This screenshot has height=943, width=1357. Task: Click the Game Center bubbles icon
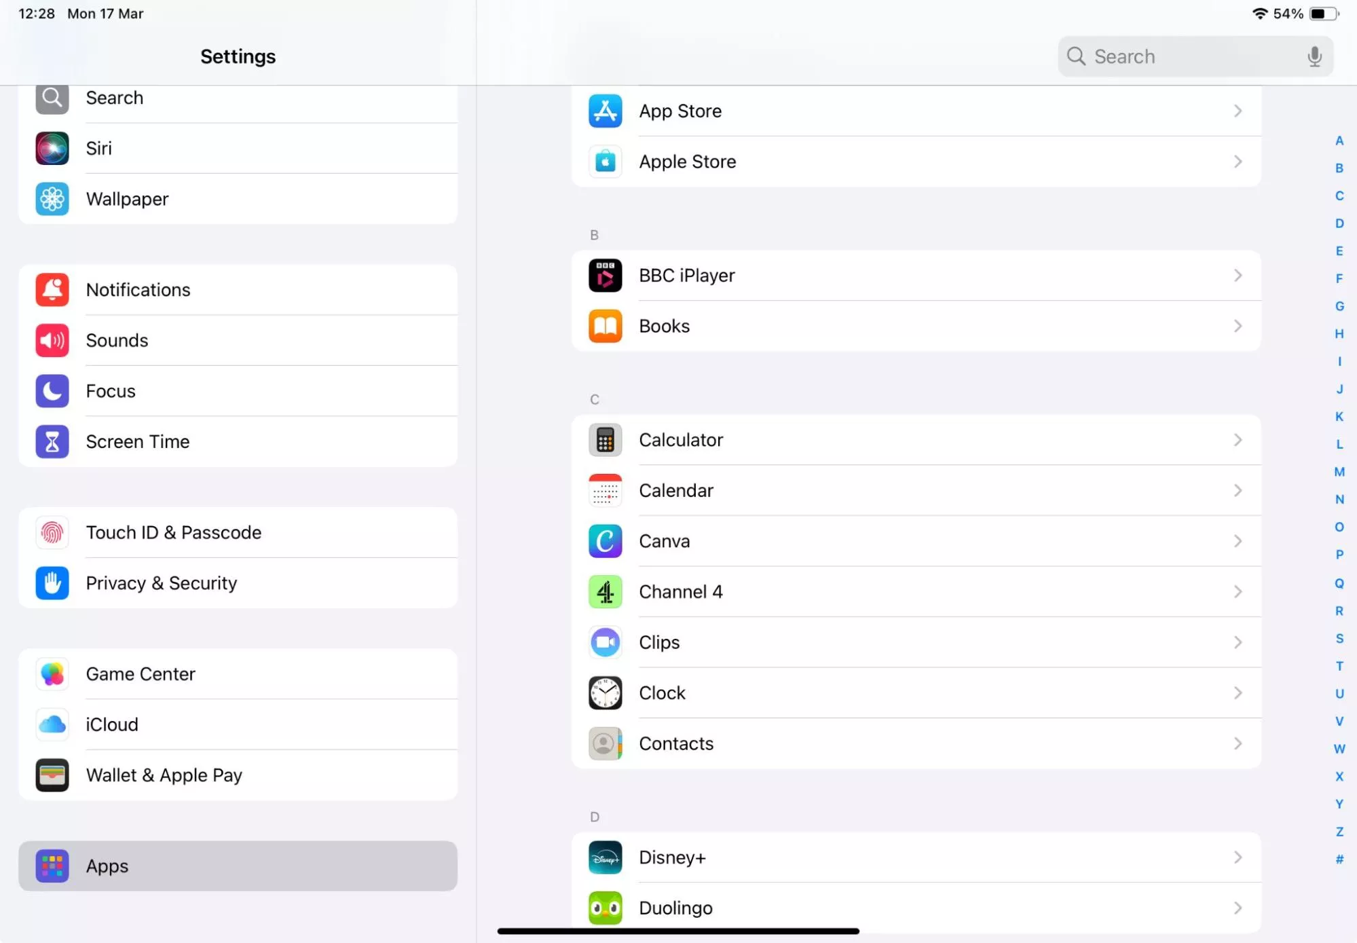pyautogui.click(x=52, y=674)
